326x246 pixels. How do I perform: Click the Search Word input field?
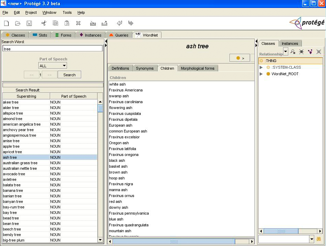pos(53,49)
